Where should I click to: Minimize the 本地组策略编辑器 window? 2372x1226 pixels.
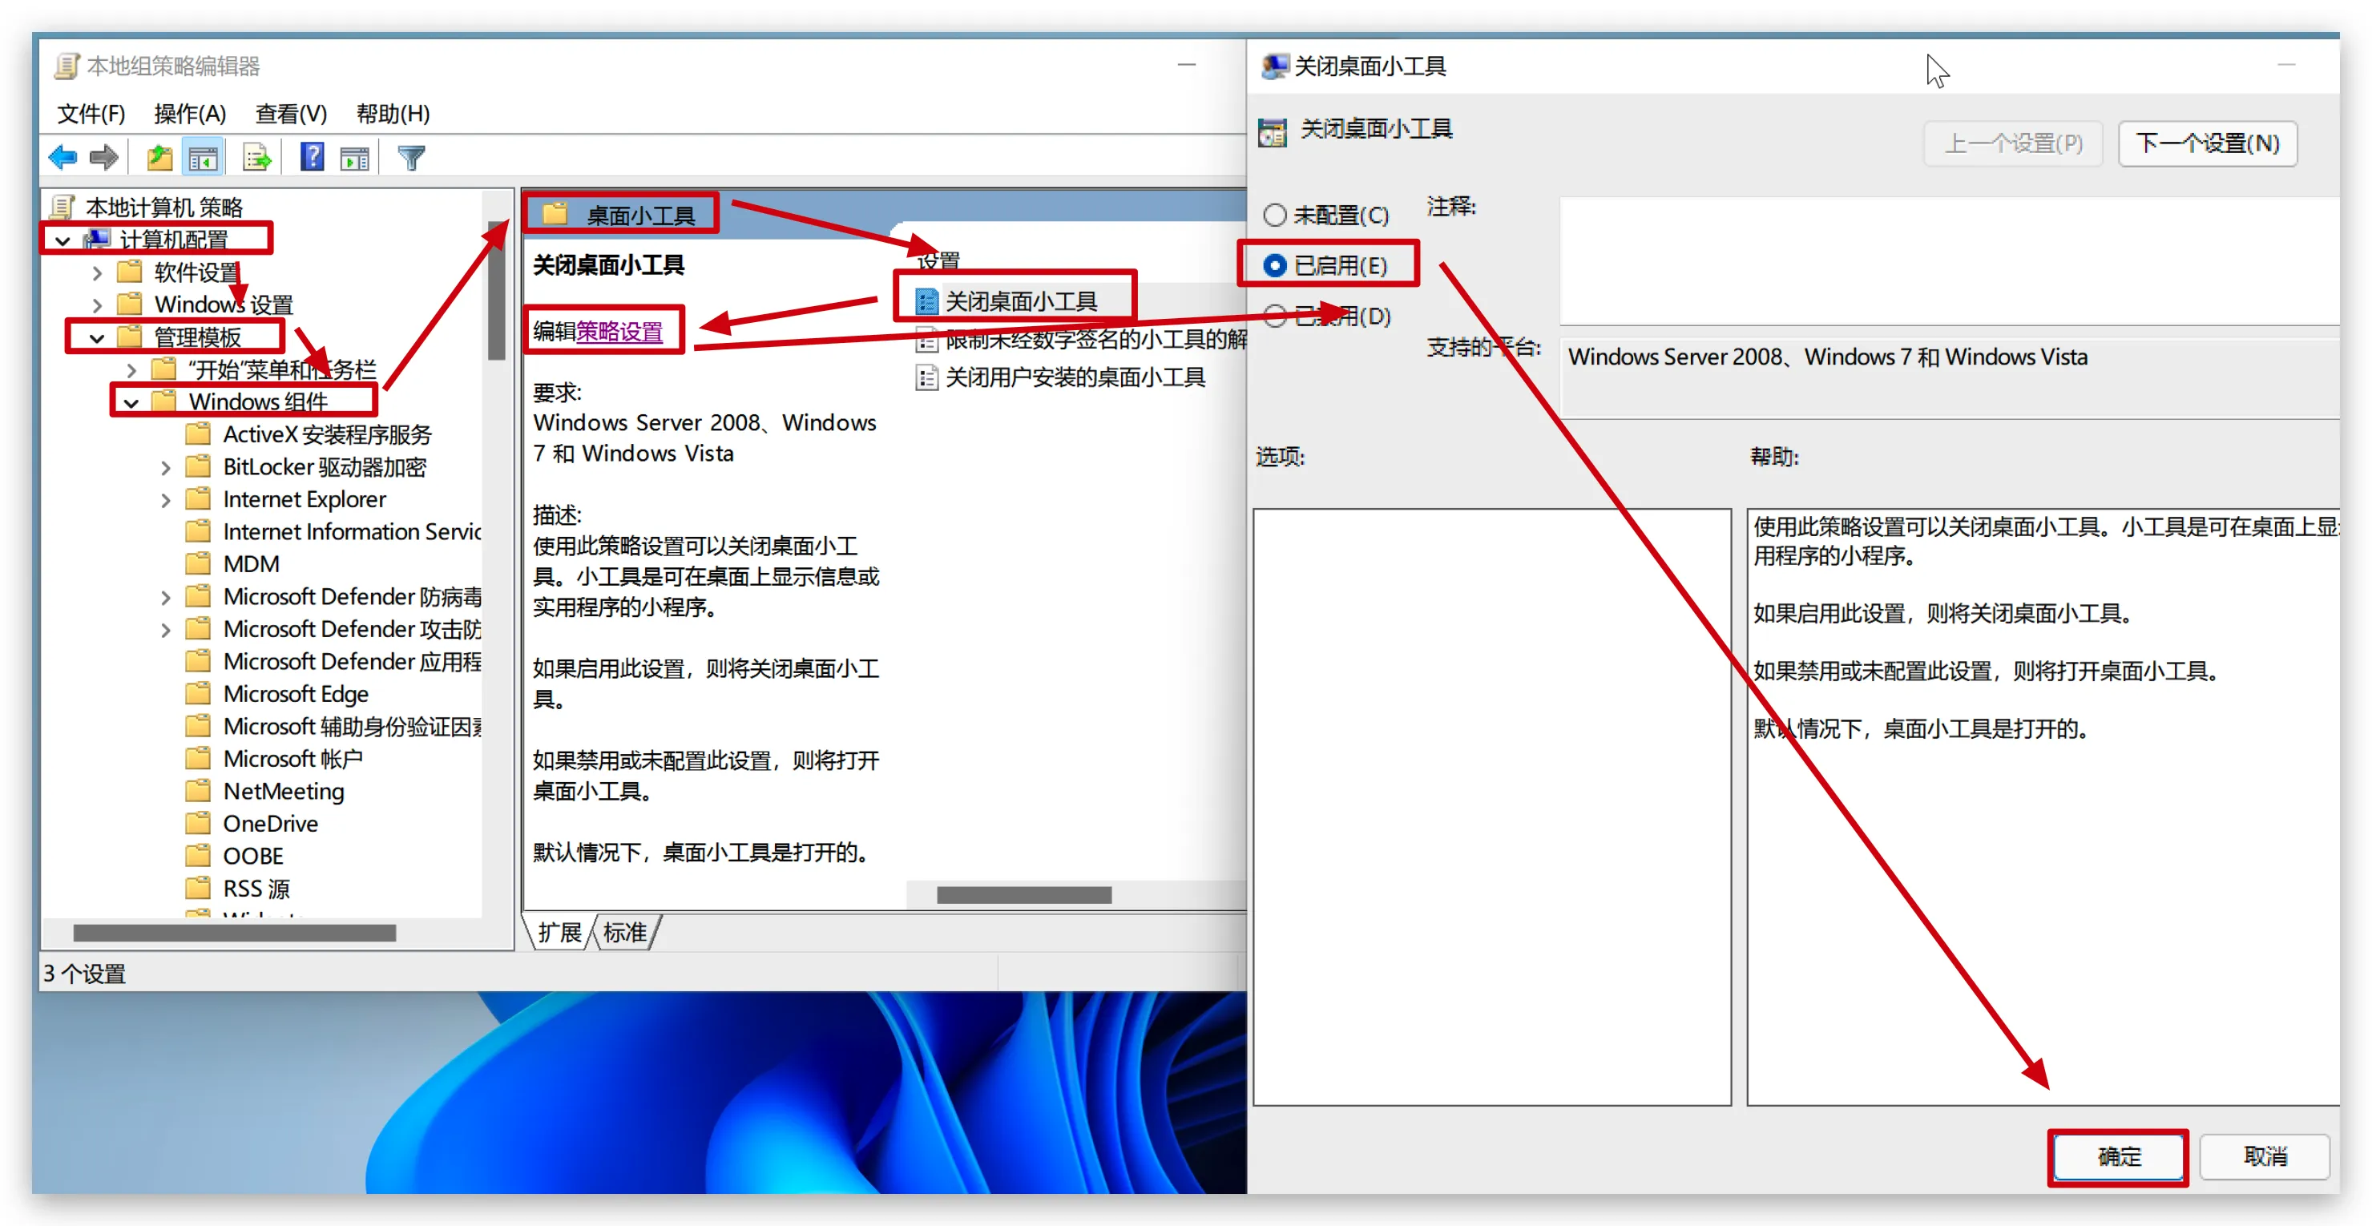(1187, 64)
